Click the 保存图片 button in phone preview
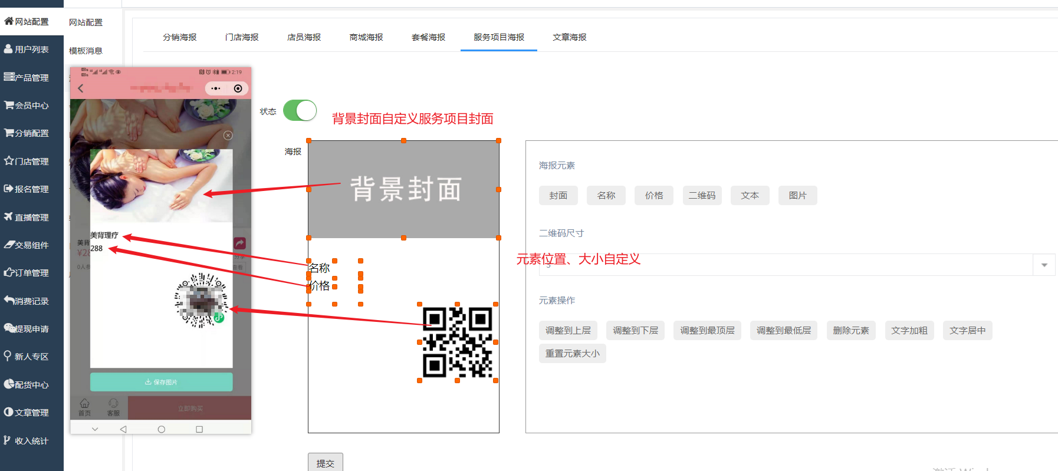Viewport: 1058px width, 471px height. 161,382
